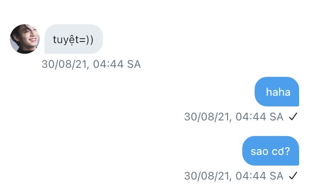Click the full timestamp under the "sao cơ?" message
This screenshot has width=309, height=196.
point(234,176)
